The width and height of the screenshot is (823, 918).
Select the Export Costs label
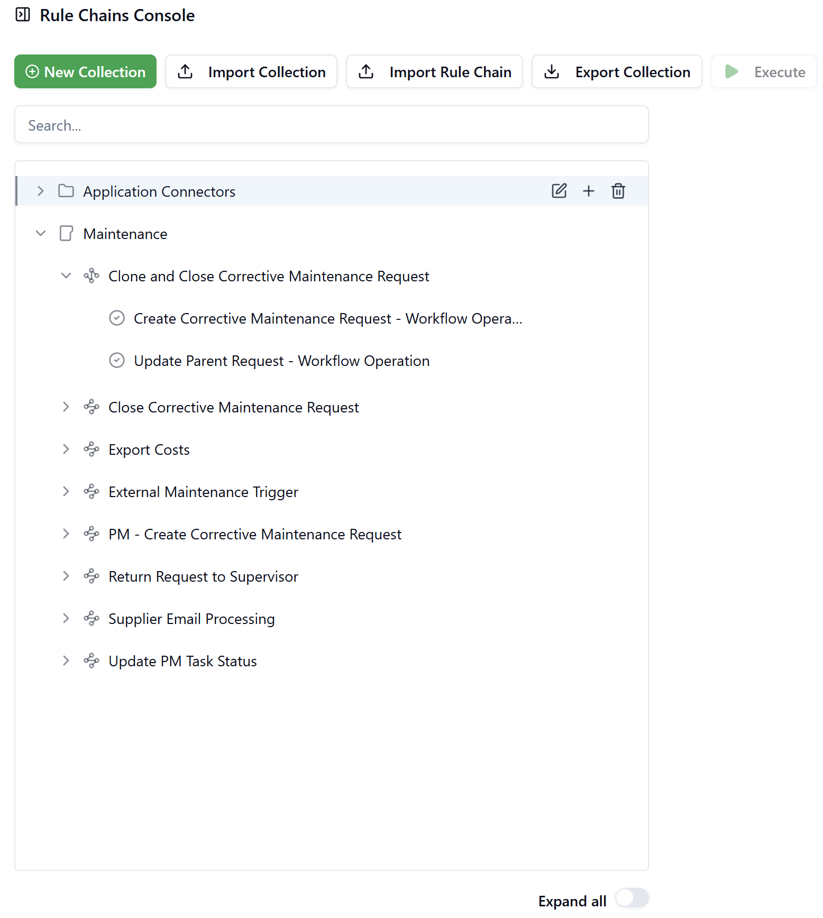tap(149, 449)
